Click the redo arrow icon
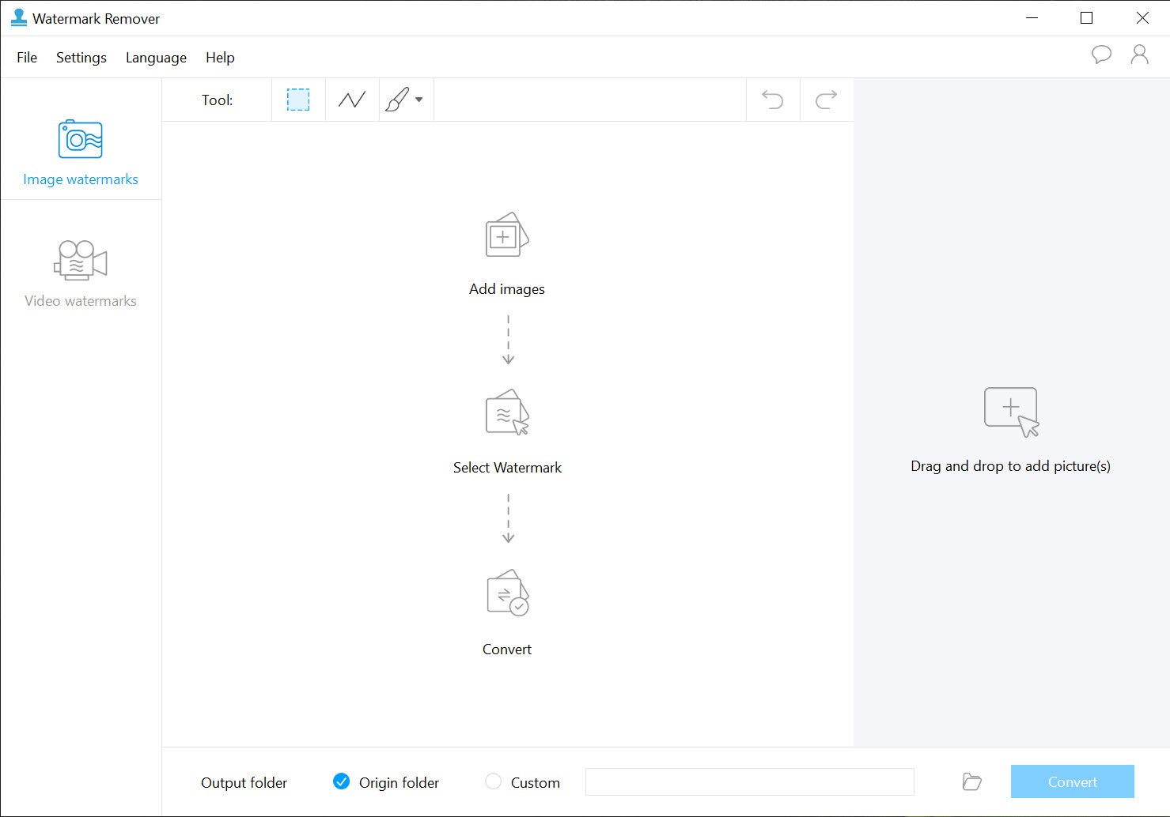This screenshot has height=817, width=1170. pyautogui.click(x=826, y=100)
